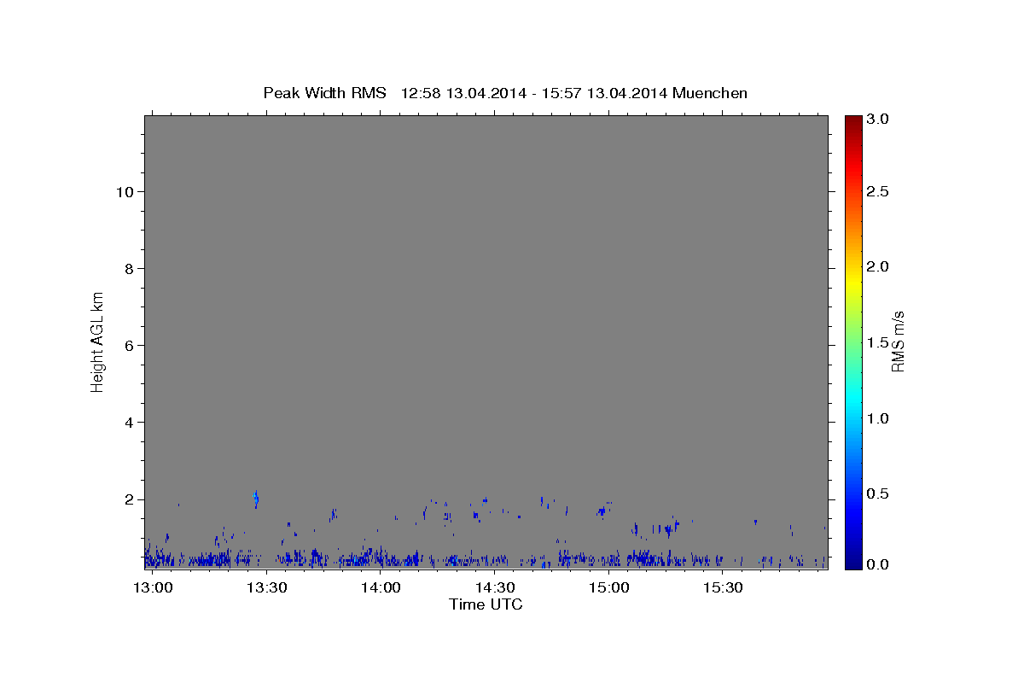1024x683 pixels.
Task: Click the 'Height AGL km' axis label
Action: tap(97, 341)
